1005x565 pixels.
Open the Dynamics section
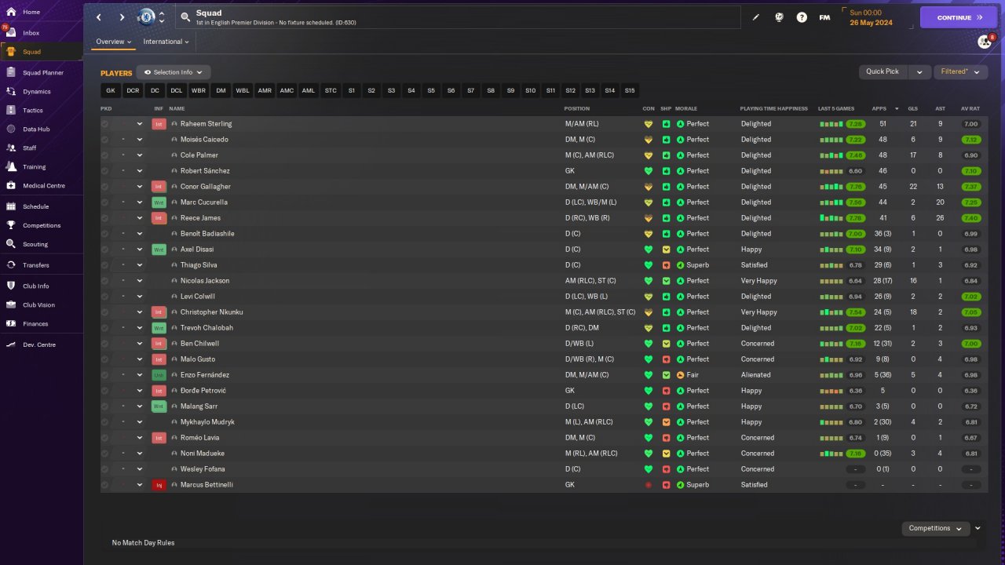tap(41, 92)
